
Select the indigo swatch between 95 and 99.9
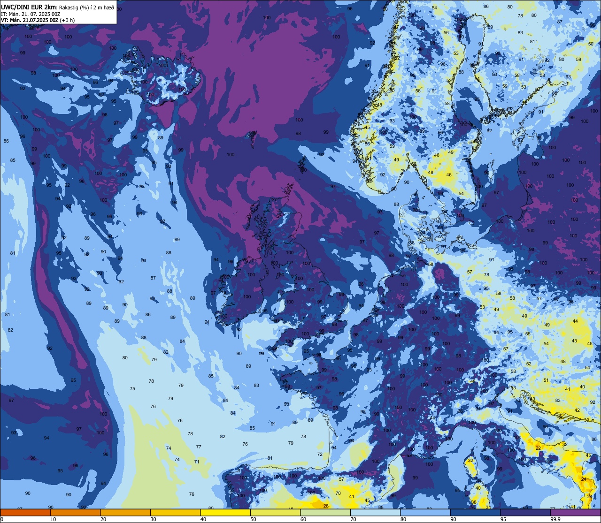[x=525, y=512]
